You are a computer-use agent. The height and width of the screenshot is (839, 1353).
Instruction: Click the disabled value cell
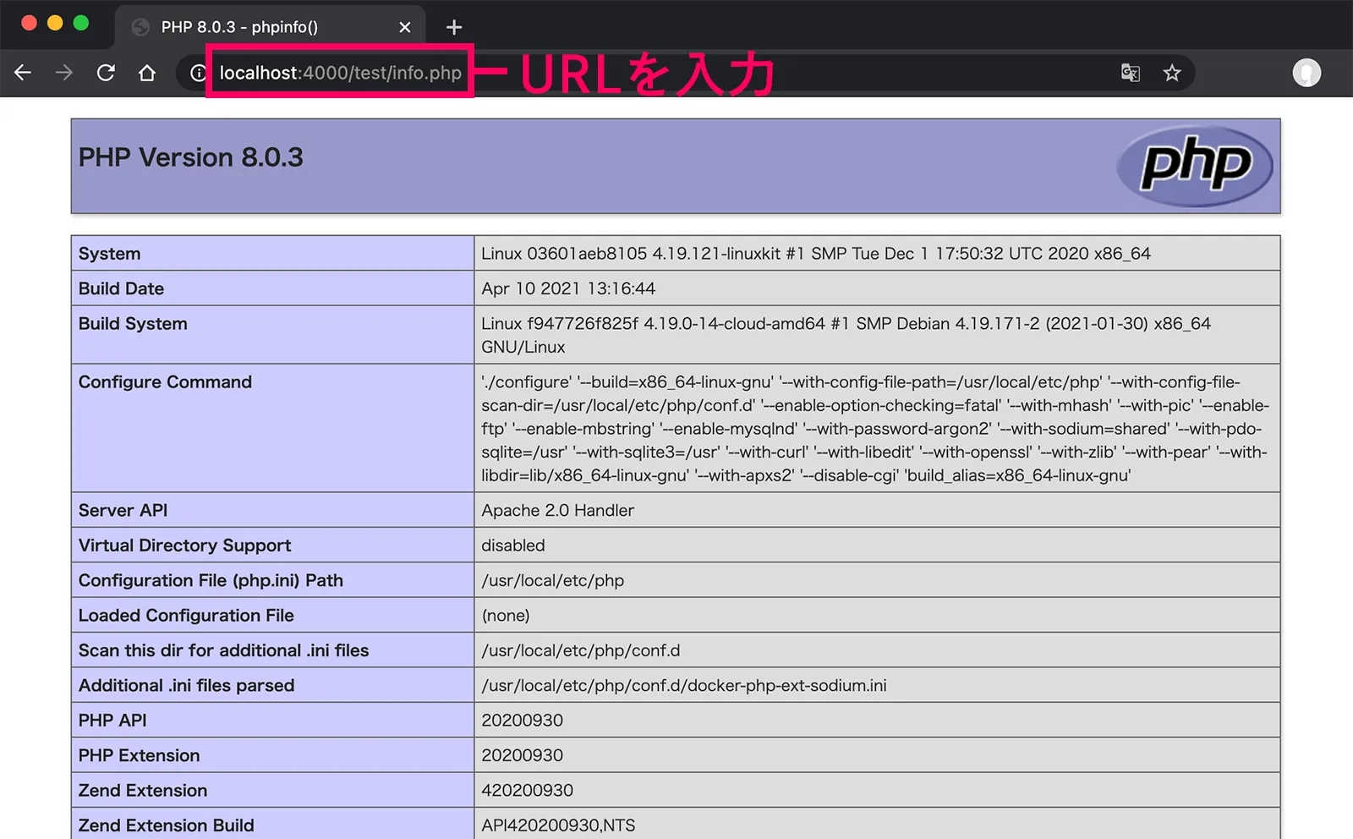pos(877,546)
